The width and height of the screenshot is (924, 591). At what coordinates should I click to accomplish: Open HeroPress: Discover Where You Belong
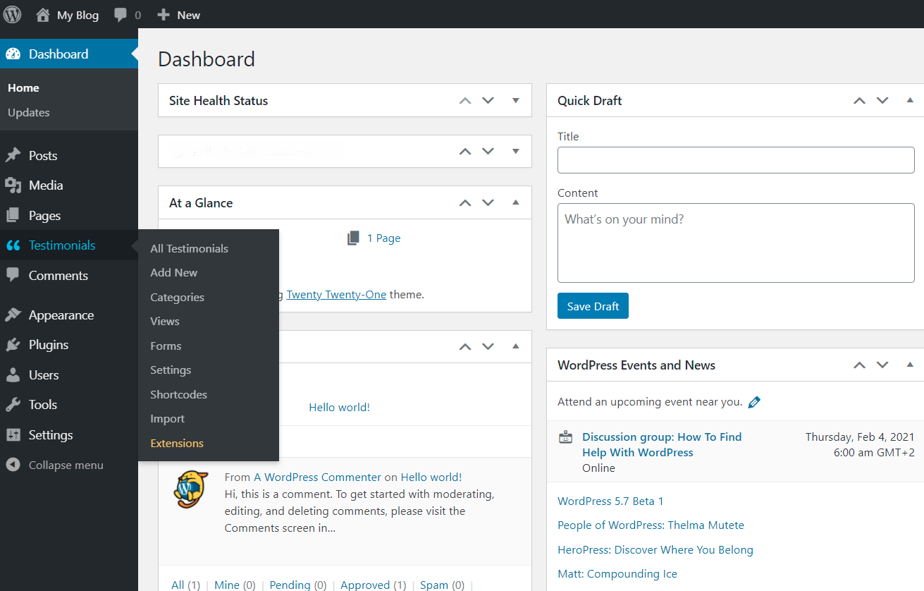pos(655,550)
